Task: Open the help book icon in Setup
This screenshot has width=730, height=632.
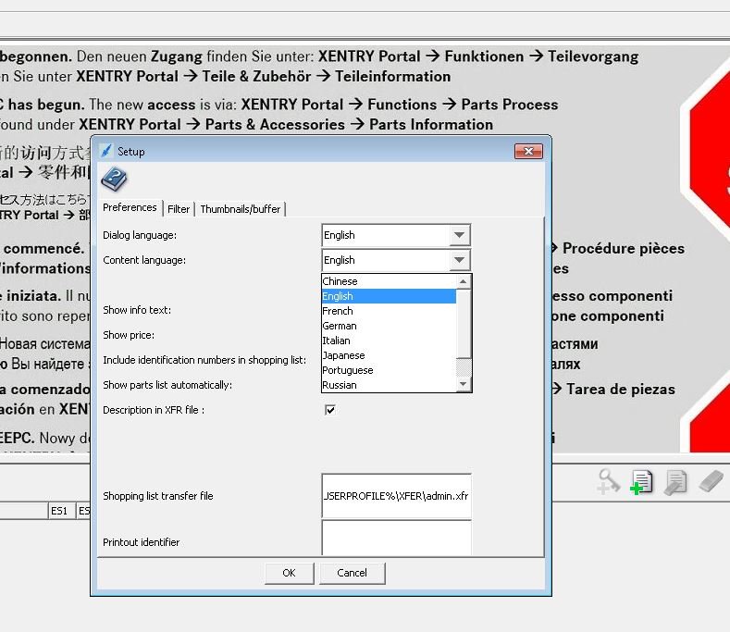Action: click(114, 180)
